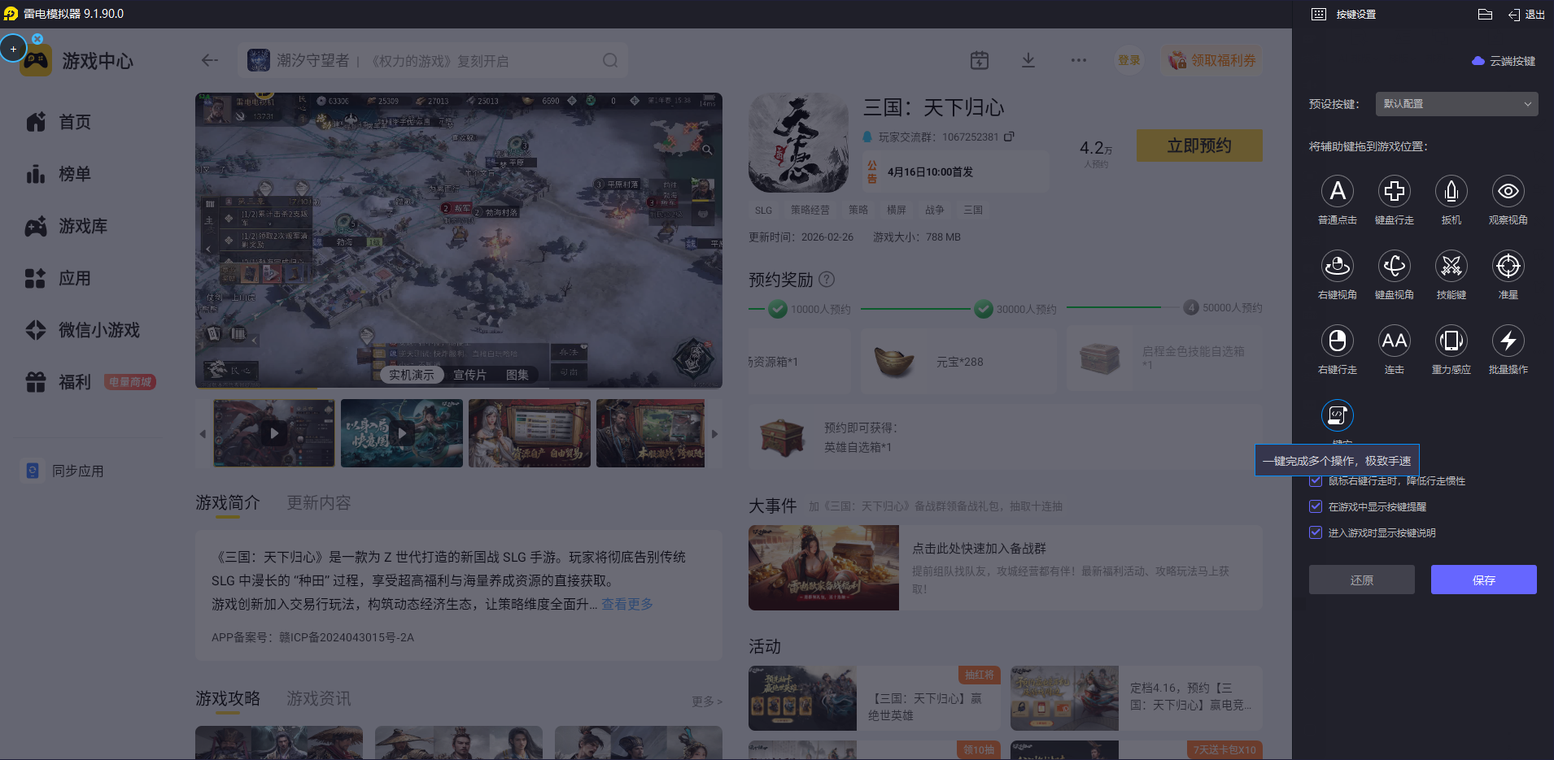The image size is (1554, 760).
Task: Click the 领取福利券 coupon button
Action: (1211, 60)
